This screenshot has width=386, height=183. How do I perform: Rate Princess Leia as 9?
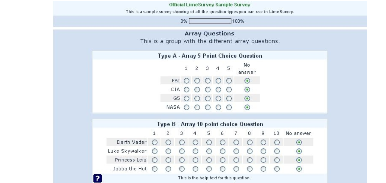coord(263,160)
